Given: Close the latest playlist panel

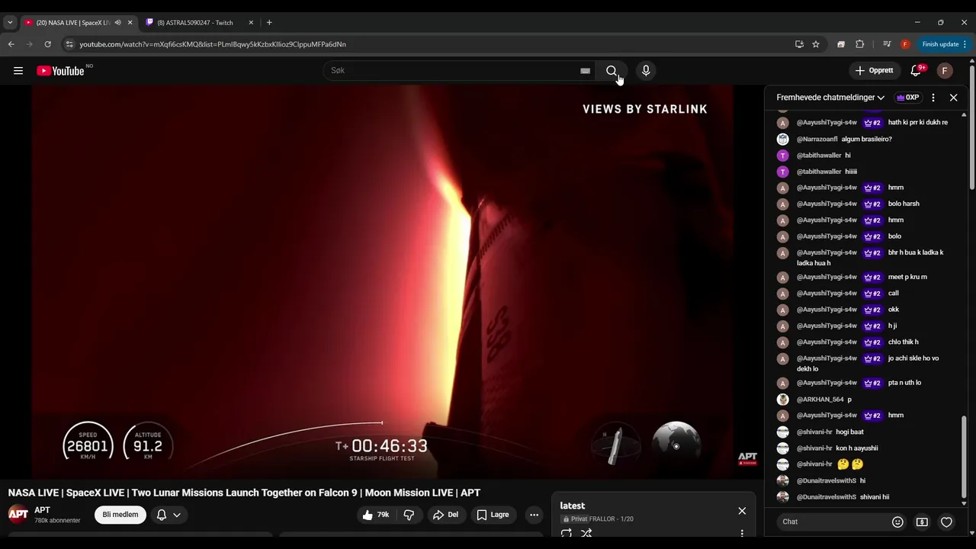Looking at the screenshot, I should tap(742, 511).
